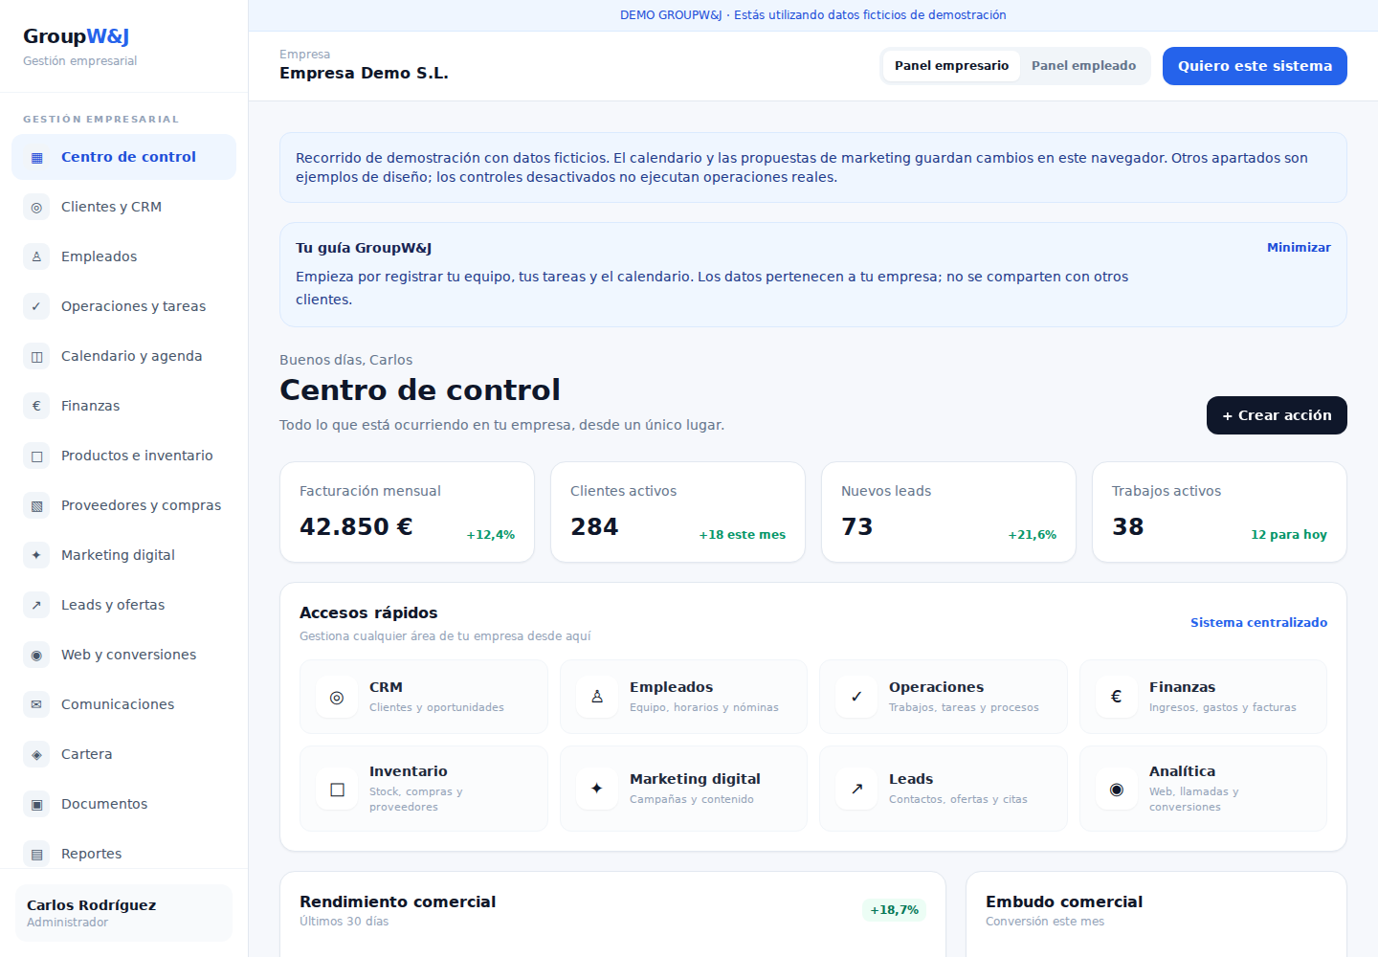Click the Leads quick access arrow icon
This screenshot has width=1378, height=957.
coord(856,789)
